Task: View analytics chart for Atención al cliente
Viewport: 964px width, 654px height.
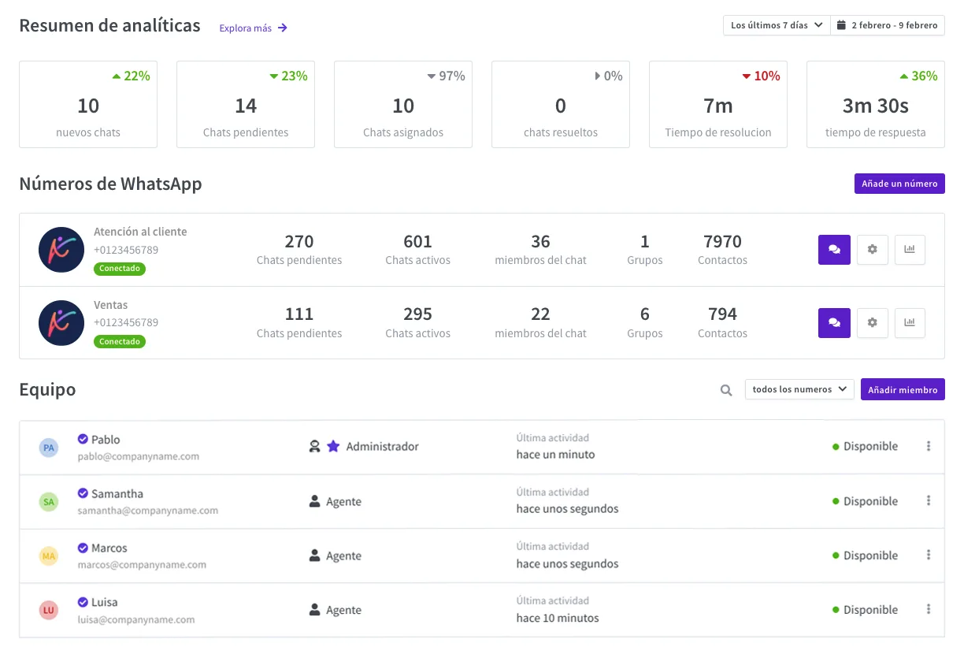Action: 910,250
